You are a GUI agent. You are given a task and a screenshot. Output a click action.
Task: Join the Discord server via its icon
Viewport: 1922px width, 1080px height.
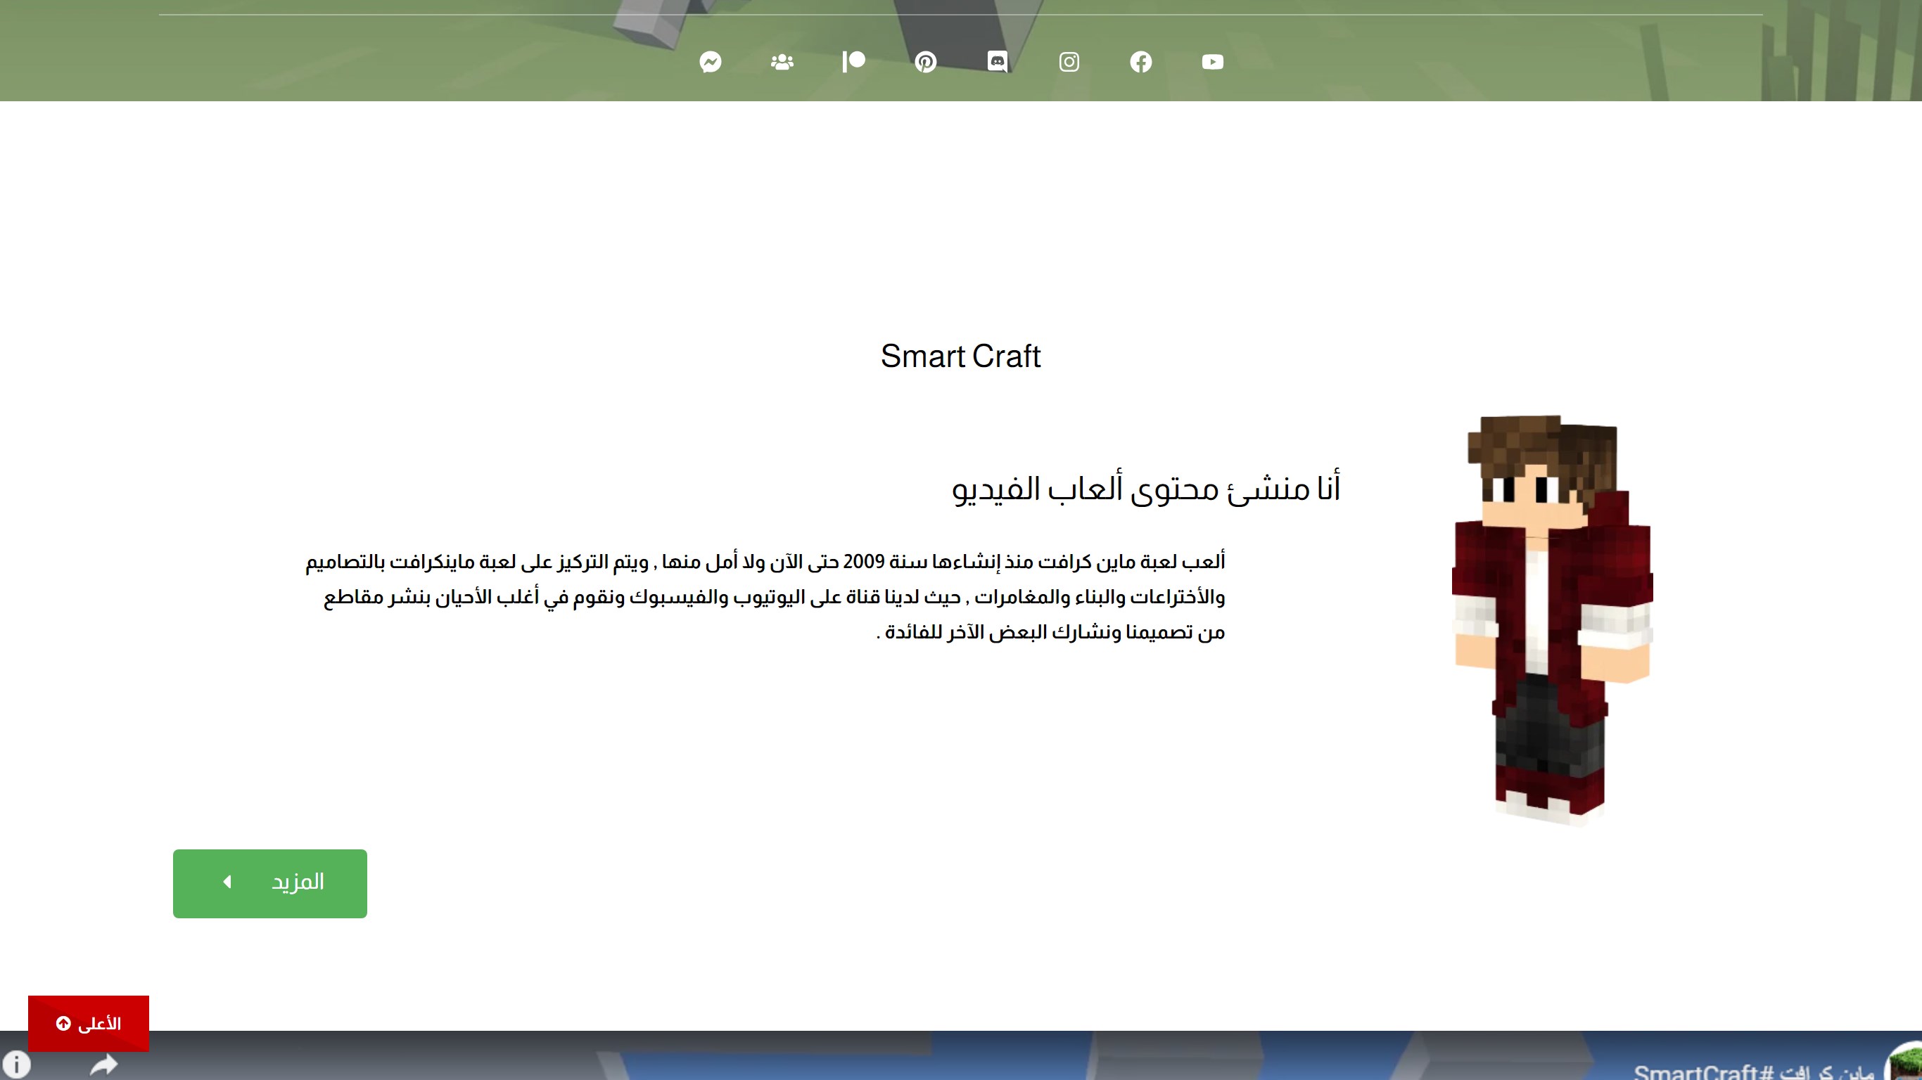point(998,63)
